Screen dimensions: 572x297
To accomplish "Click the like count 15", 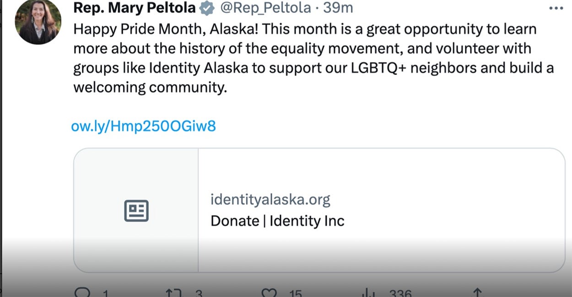I will [x=295, y=293].
